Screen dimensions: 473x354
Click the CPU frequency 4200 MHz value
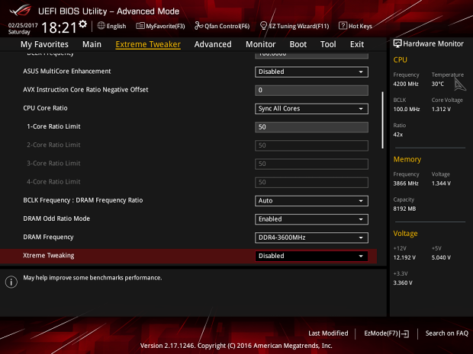click(x=406, y=84)
